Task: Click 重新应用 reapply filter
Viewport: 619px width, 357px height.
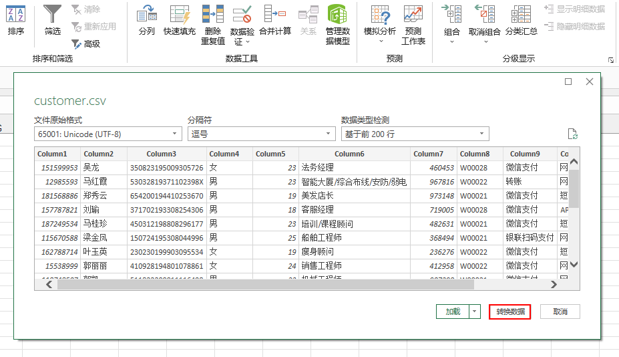Action: 93,27
